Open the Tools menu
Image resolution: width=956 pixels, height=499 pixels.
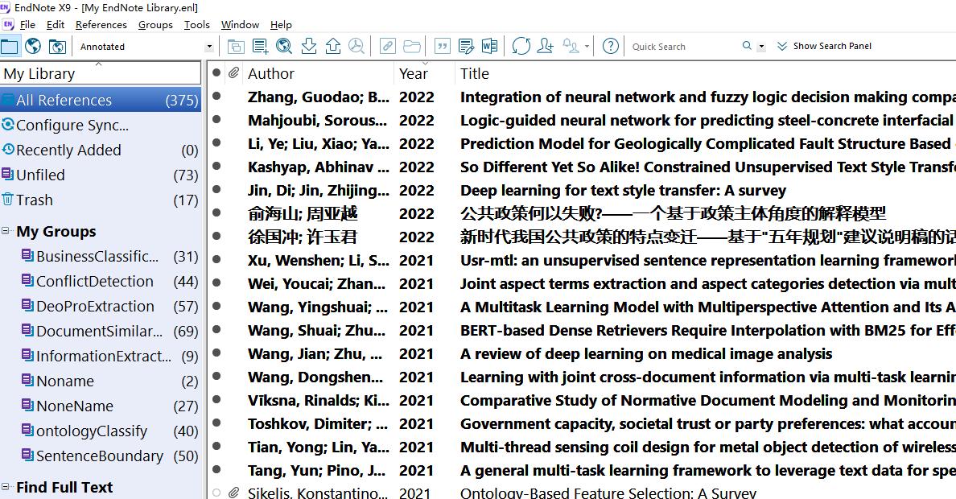coord(197,24)
